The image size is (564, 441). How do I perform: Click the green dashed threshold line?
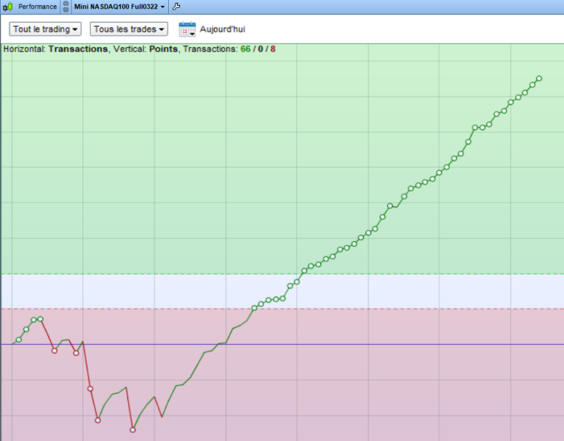point(282,274)
